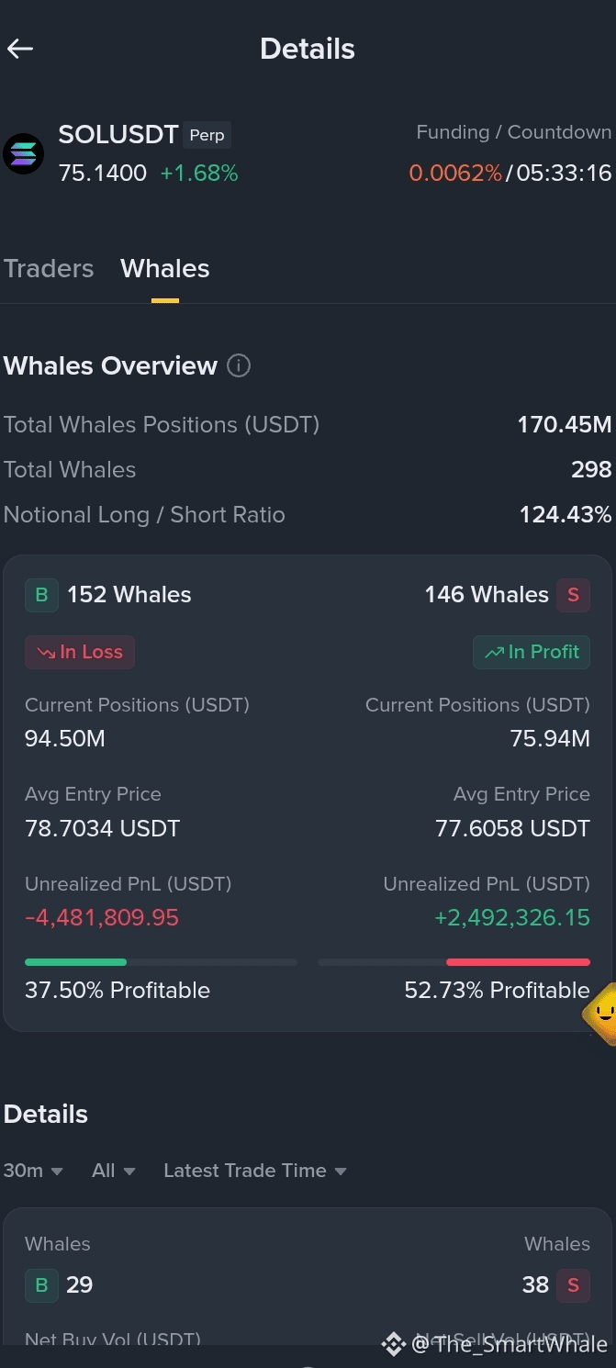616x1368 pixels.
Task: Tap the In Profit tag
Action: tap(532, 652)
